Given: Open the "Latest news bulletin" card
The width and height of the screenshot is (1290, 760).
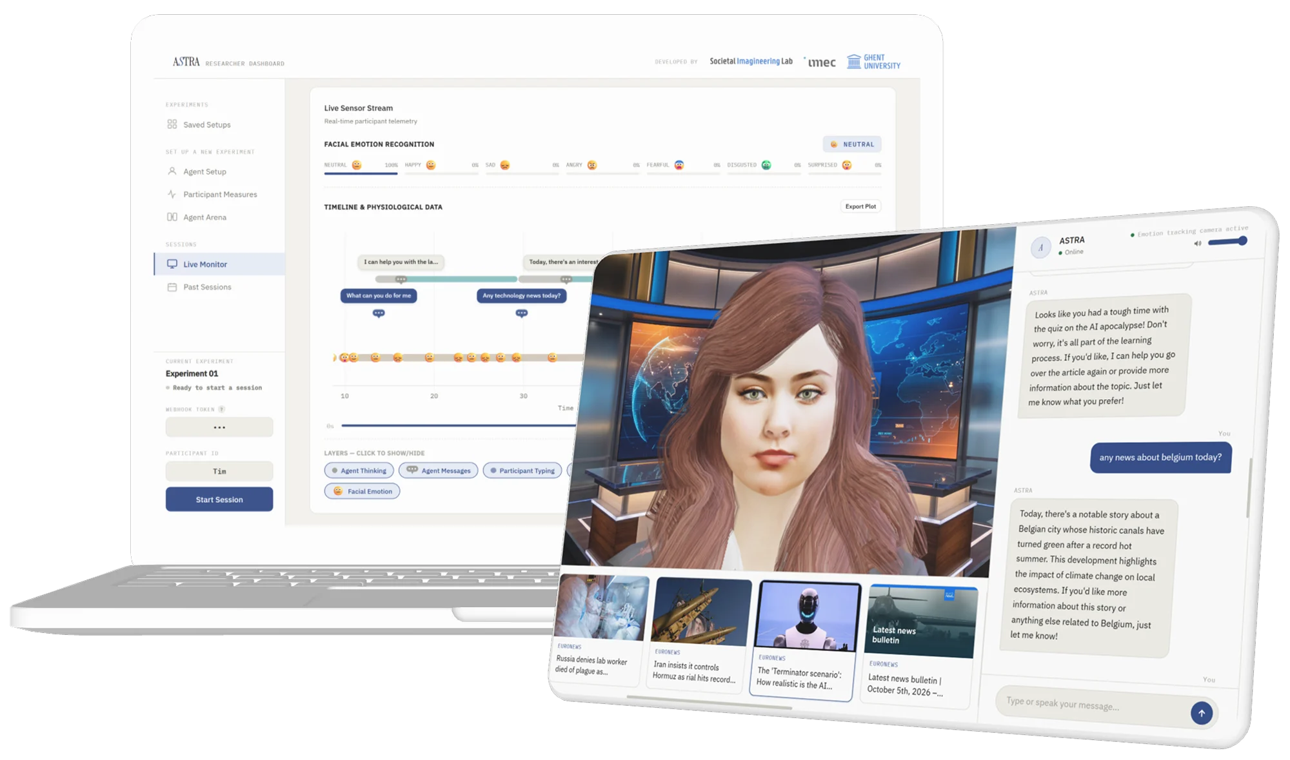Looking at the screenshot, I should click(919, 646).
